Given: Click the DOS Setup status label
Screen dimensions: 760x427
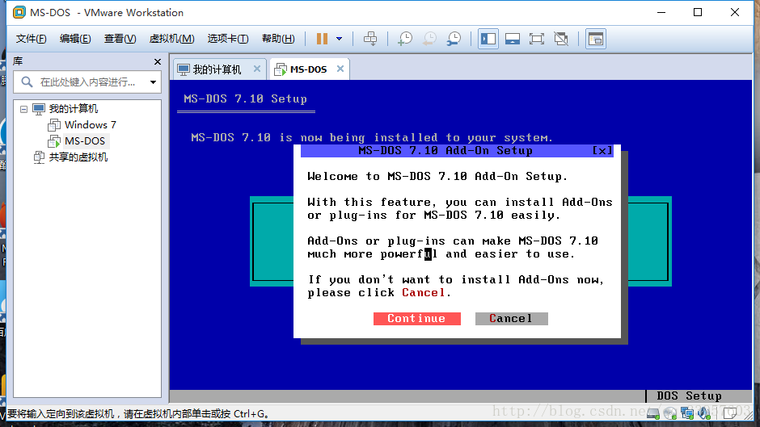Looking at the screenshot, I should tap(689, 396).
